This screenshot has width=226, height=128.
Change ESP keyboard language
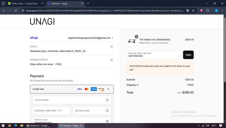[x=208, y=126]
